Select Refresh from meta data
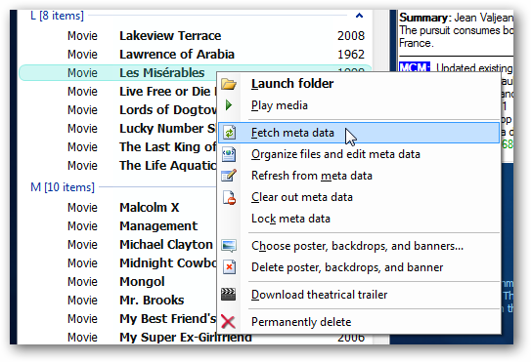Screen dimensions: 531x362 tap(359, 176)
